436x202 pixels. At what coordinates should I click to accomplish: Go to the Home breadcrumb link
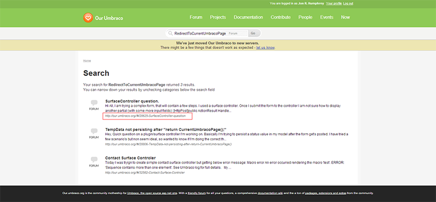(x=87, y=61)
